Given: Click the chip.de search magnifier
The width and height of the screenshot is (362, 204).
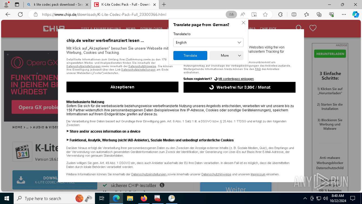Looking at the screenshot, I should coord(299,28).
